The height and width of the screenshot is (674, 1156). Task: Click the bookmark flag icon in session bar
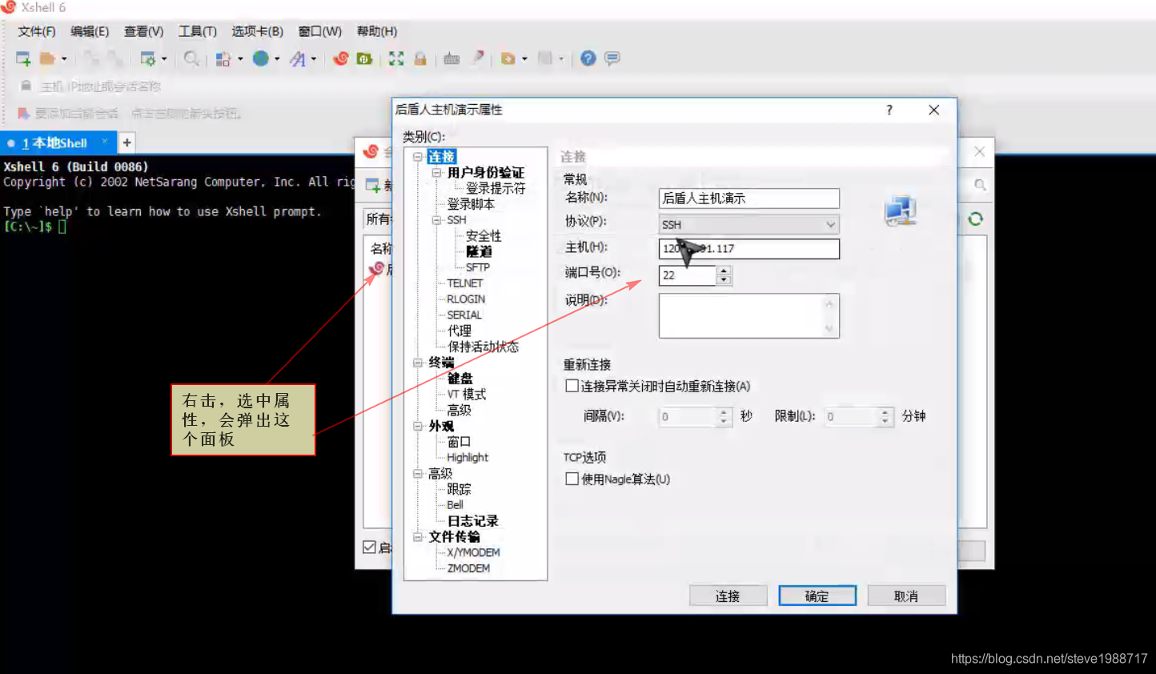23,113
